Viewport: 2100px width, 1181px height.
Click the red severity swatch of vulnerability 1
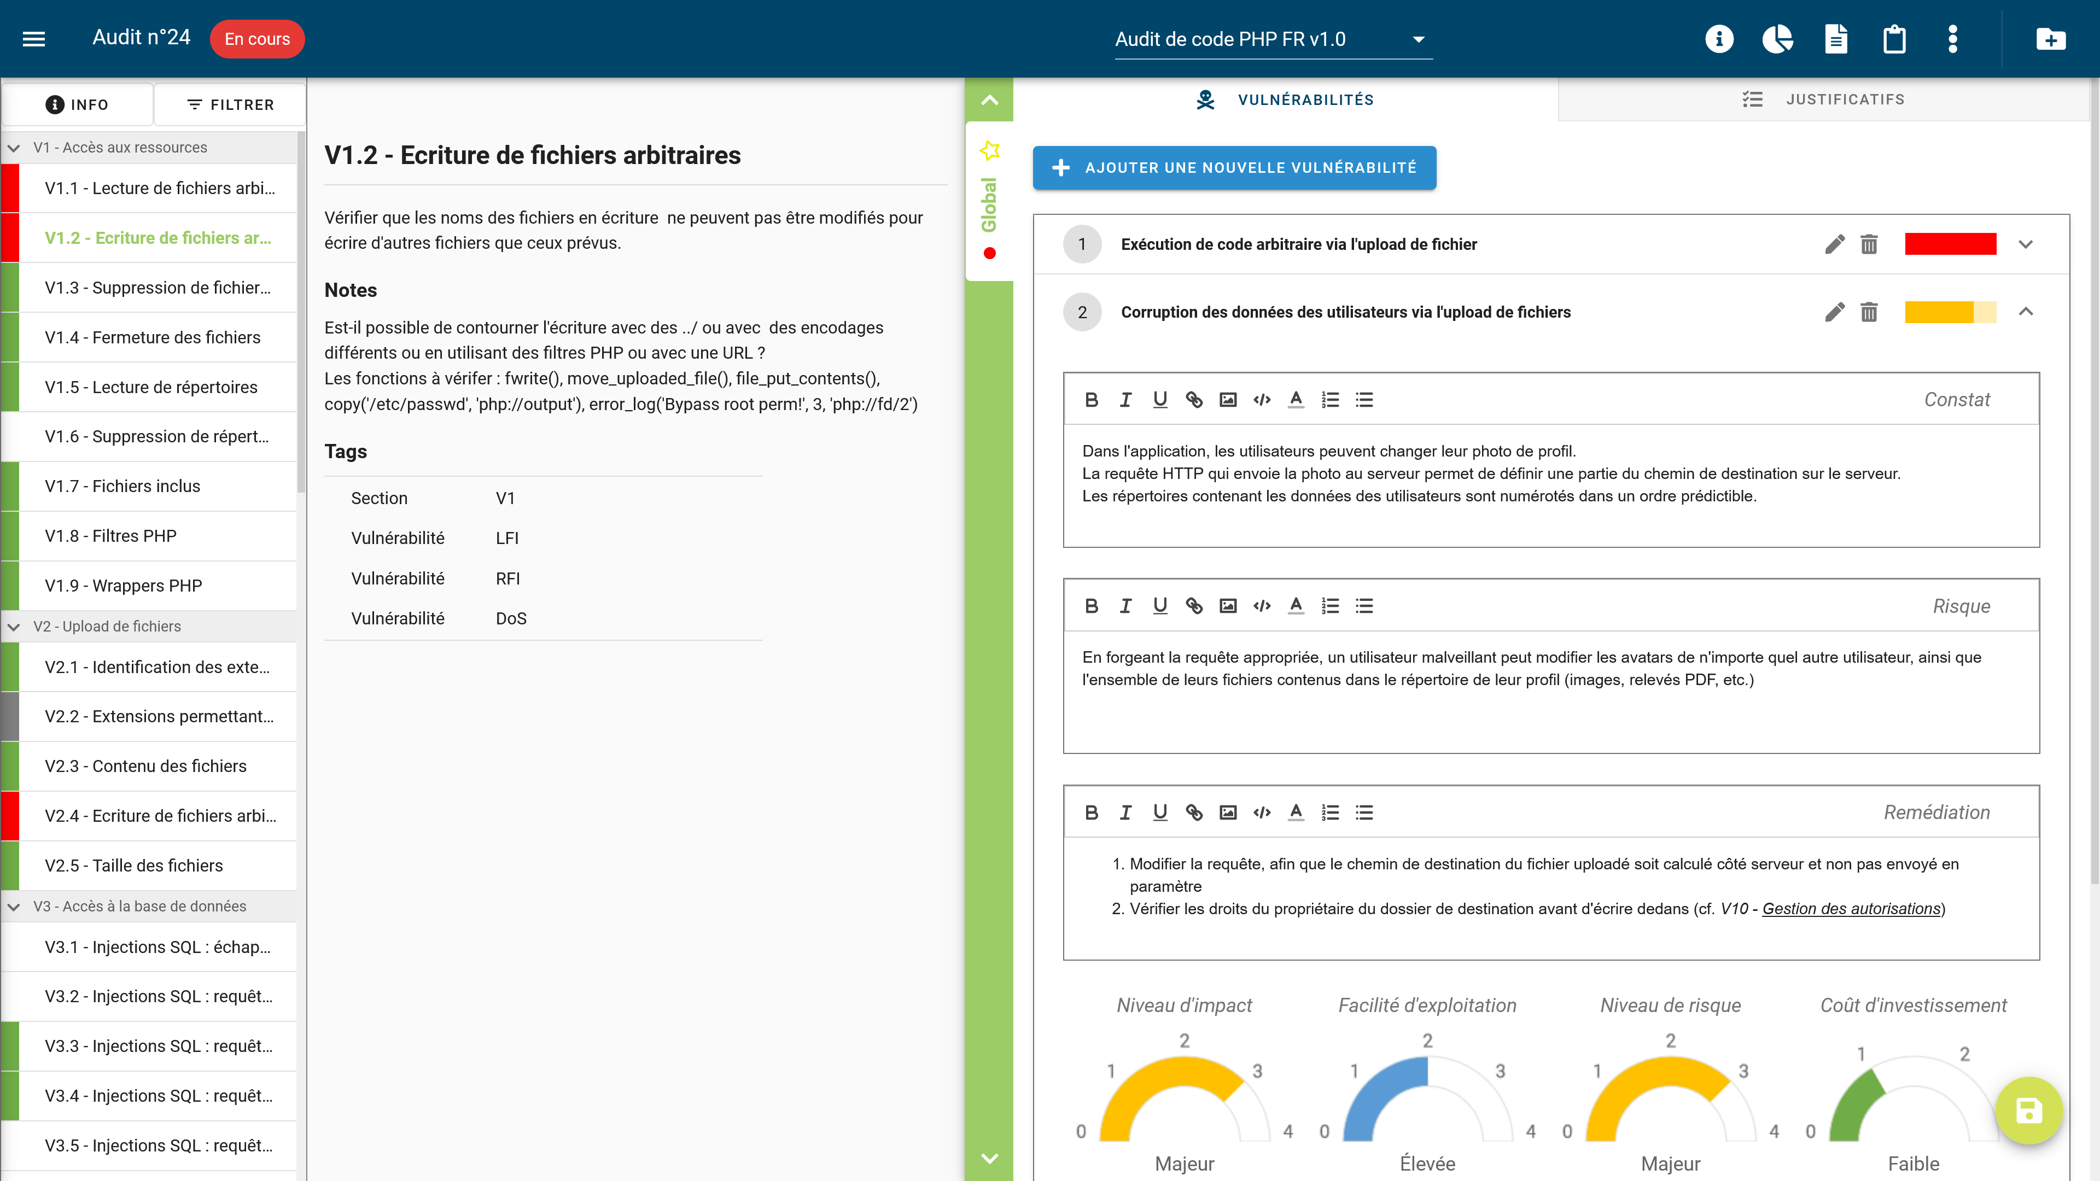click(x=1950, y=244)
